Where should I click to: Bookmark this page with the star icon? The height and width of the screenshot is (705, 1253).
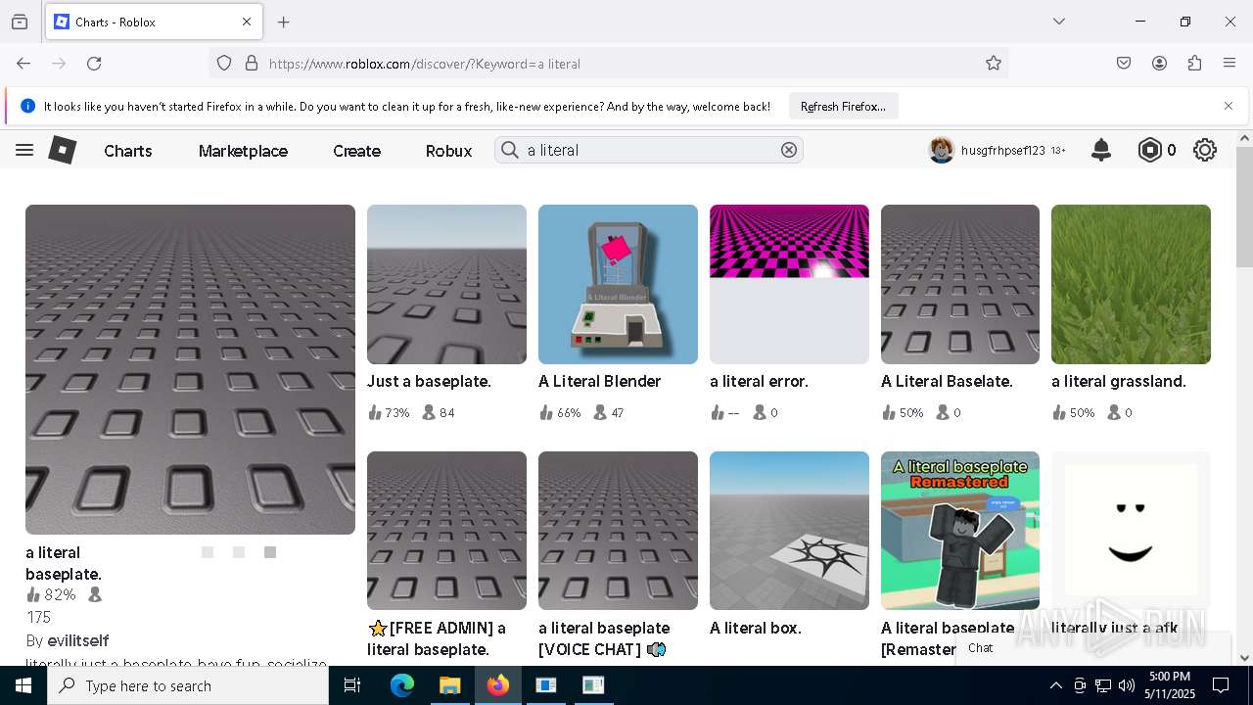pos(994,63)
